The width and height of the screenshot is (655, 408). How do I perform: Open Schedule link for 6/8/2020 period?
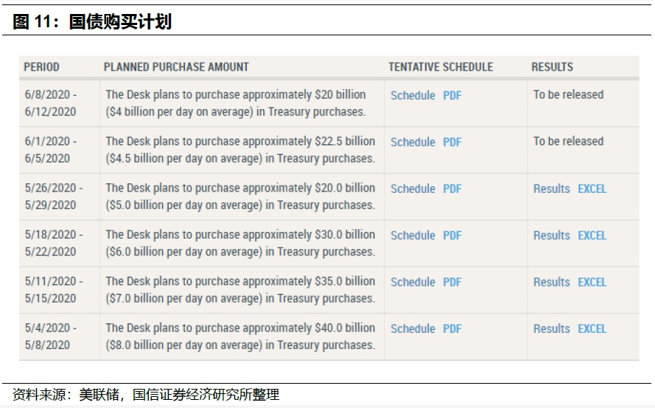tap(413, 96)
